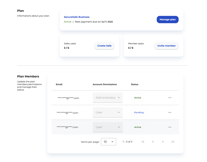The image size is (207, 162).
Task: Open more options for the Pending member
Action: pyautogui.click(x=170, y=113)
